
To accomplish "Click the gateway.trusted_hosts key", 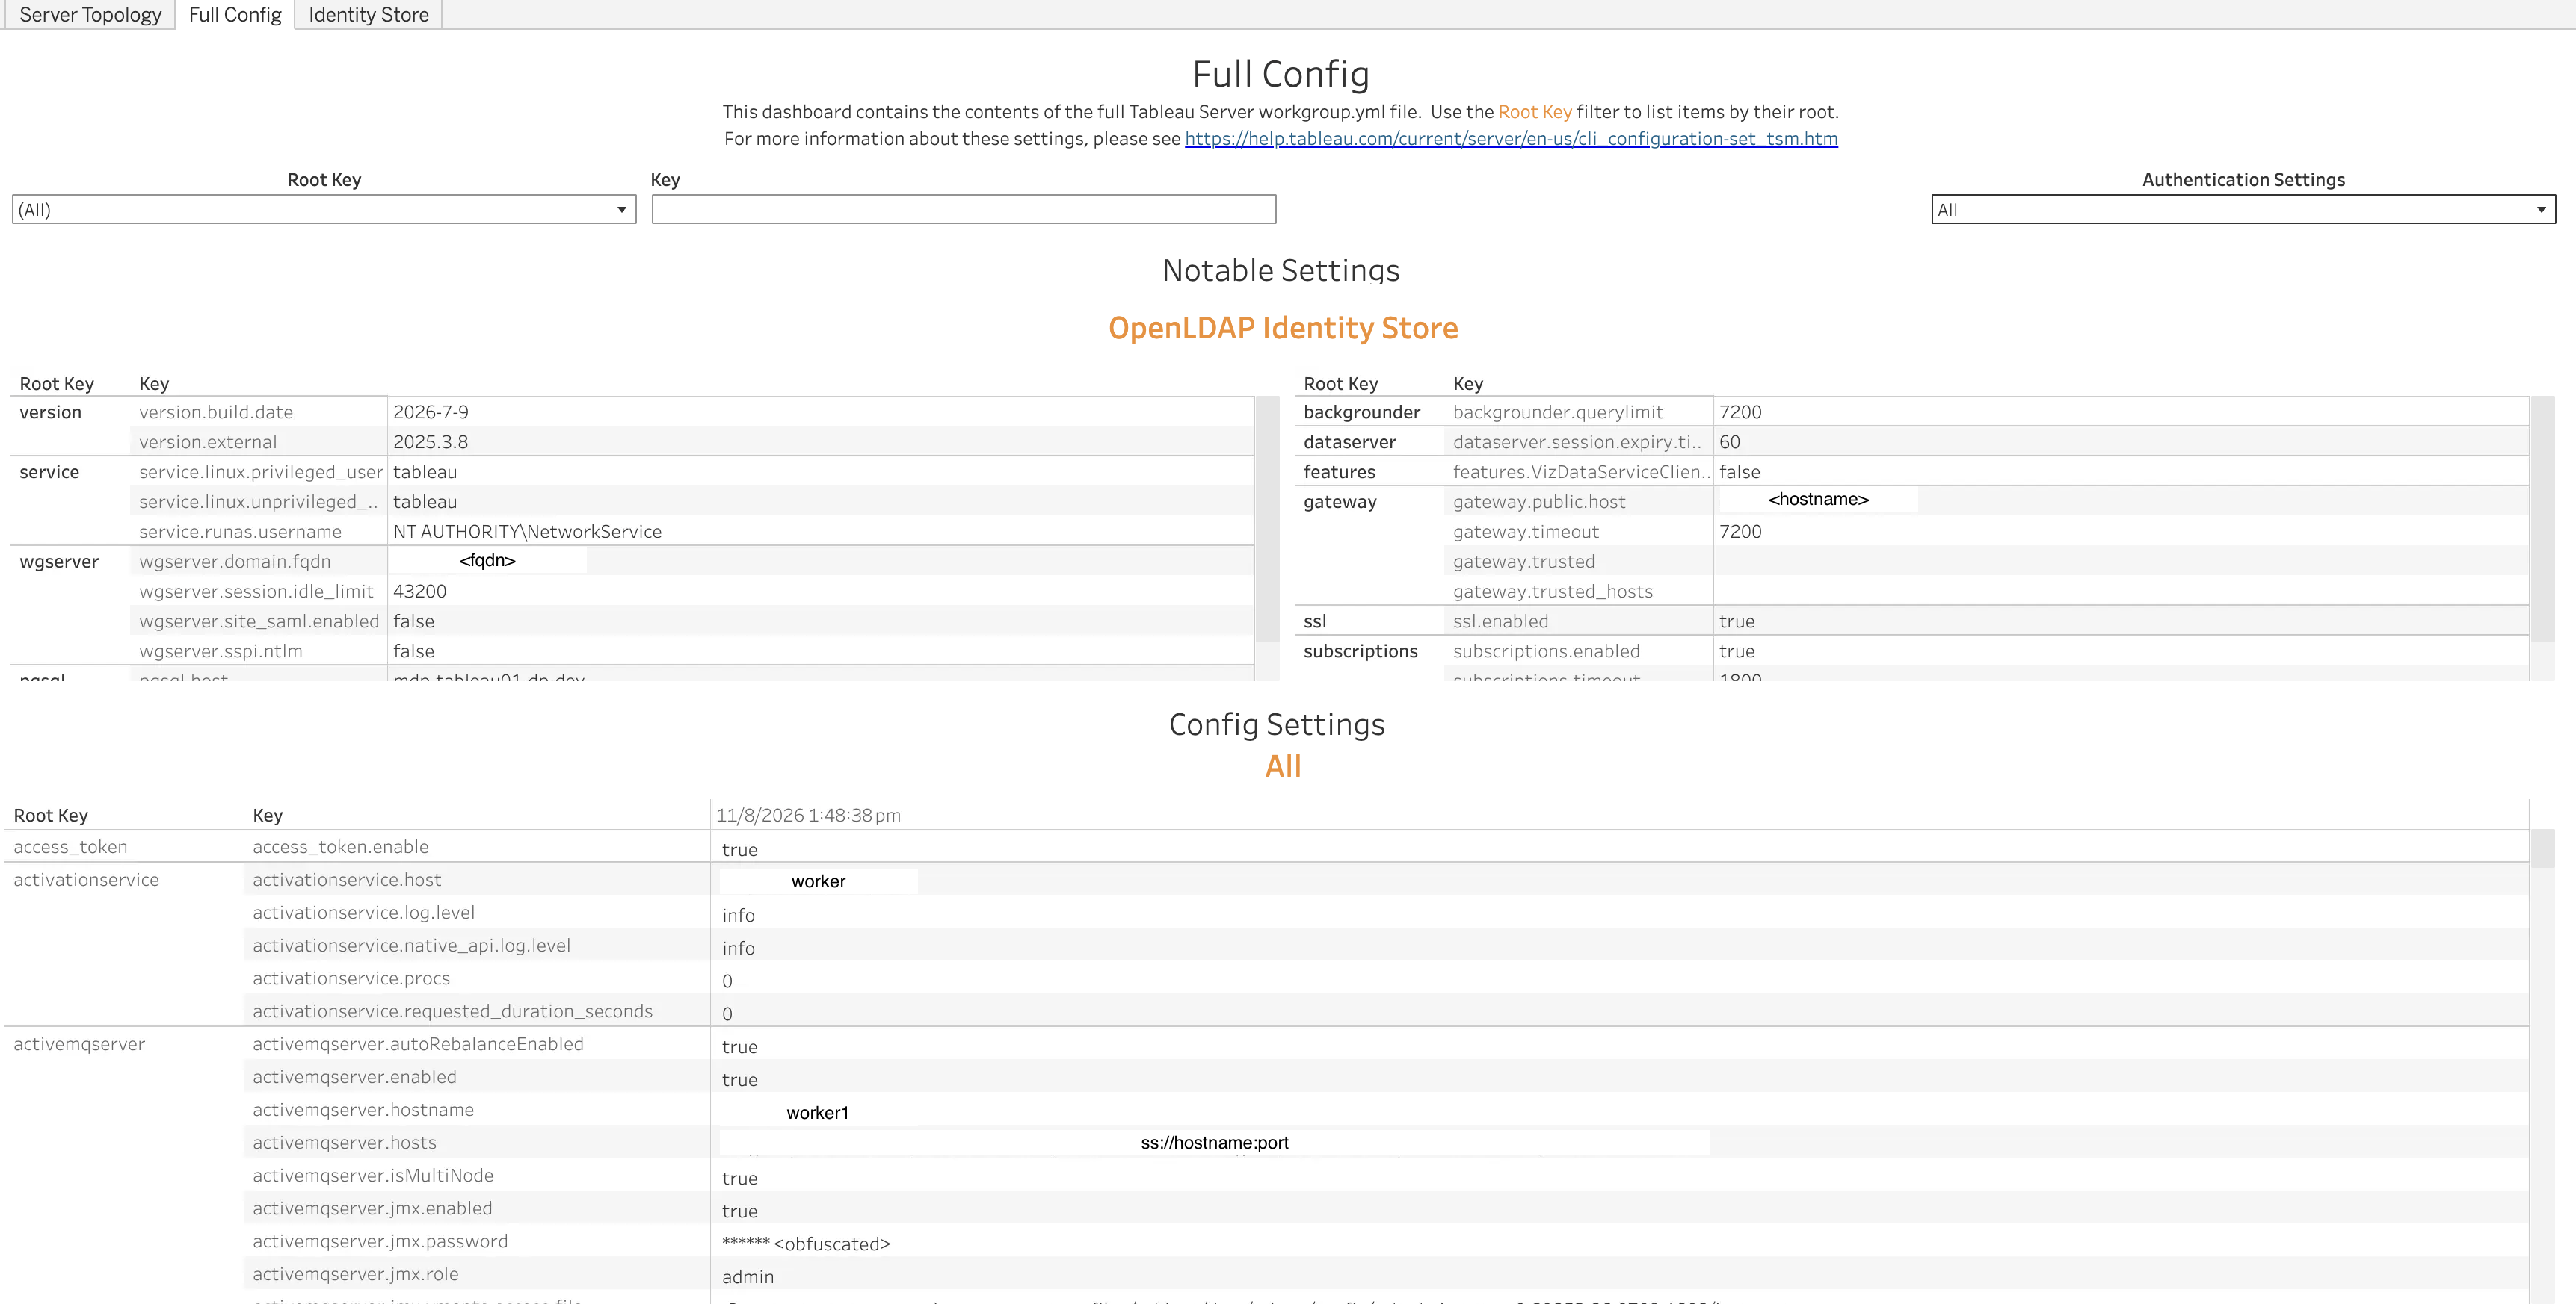I will [1553, 592].
